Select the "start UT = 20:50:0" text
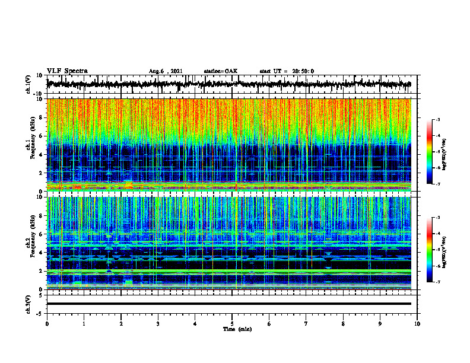The width and height of the screenshot is (470, 363). [x=287, y=71]
